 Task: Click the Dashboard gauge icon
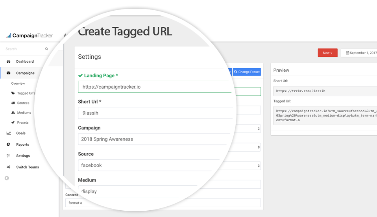8,61
